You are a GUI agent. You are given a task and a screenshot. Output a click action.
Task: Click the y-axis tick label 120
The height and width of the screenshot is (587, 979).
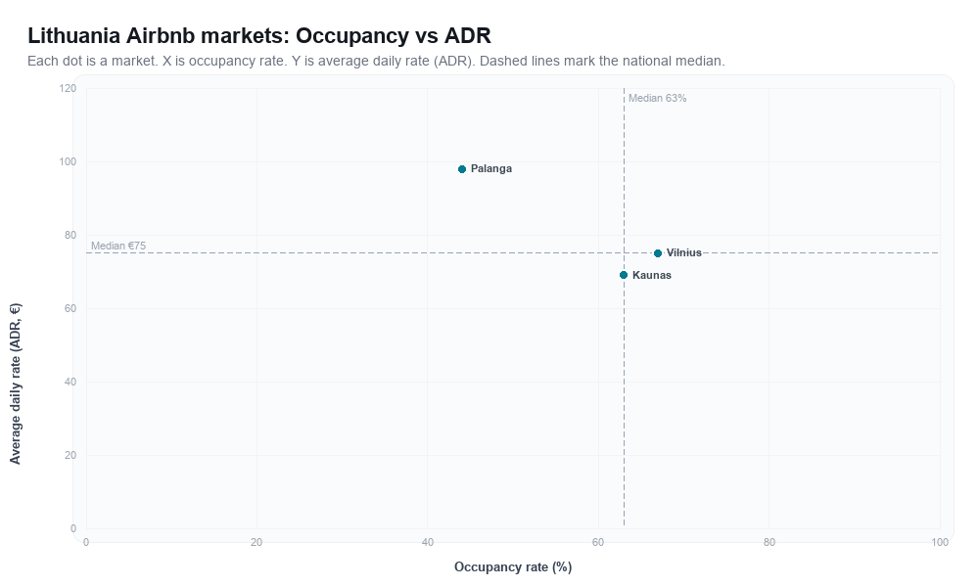pyautogui.click(x=68, y=89)
